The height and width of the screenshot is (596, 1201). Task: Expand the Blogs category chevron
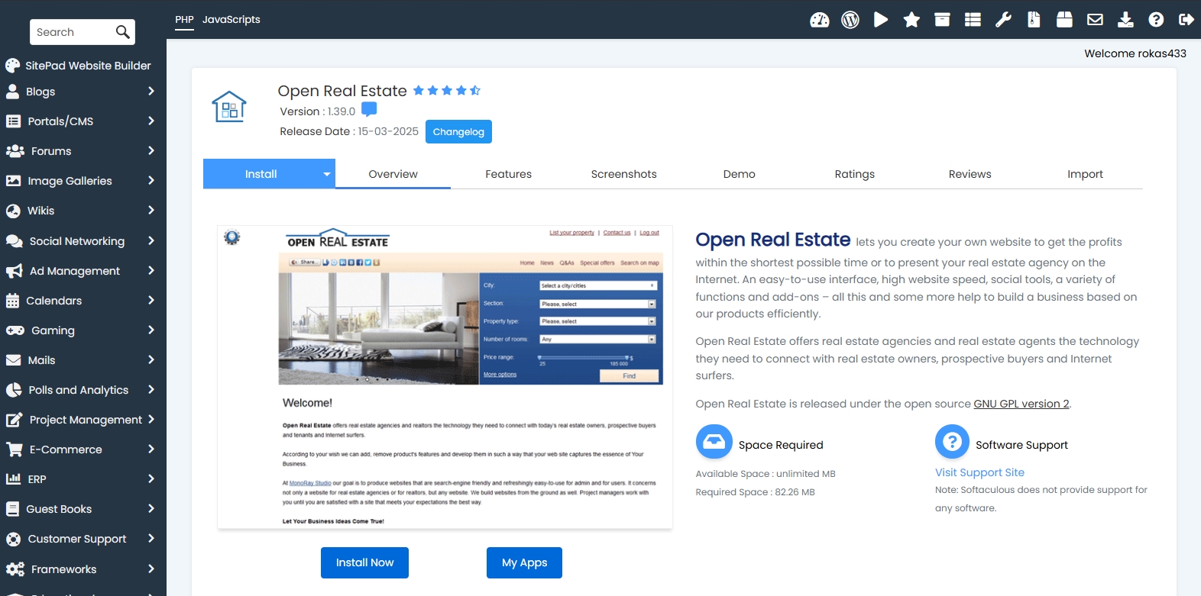coord(151,92)
